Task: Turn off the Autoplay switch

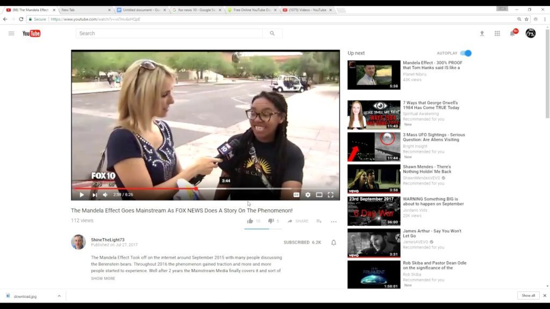Action: click(466, 53)
